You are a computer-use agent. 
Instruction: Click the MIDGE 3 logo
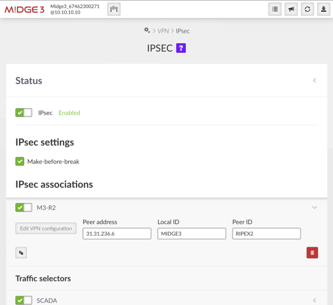pos(25,9)
